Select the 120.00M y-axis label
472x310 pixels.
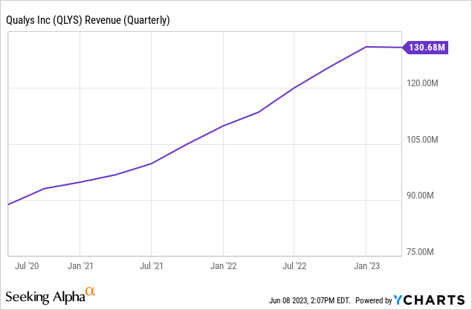(x=422, y=83)
